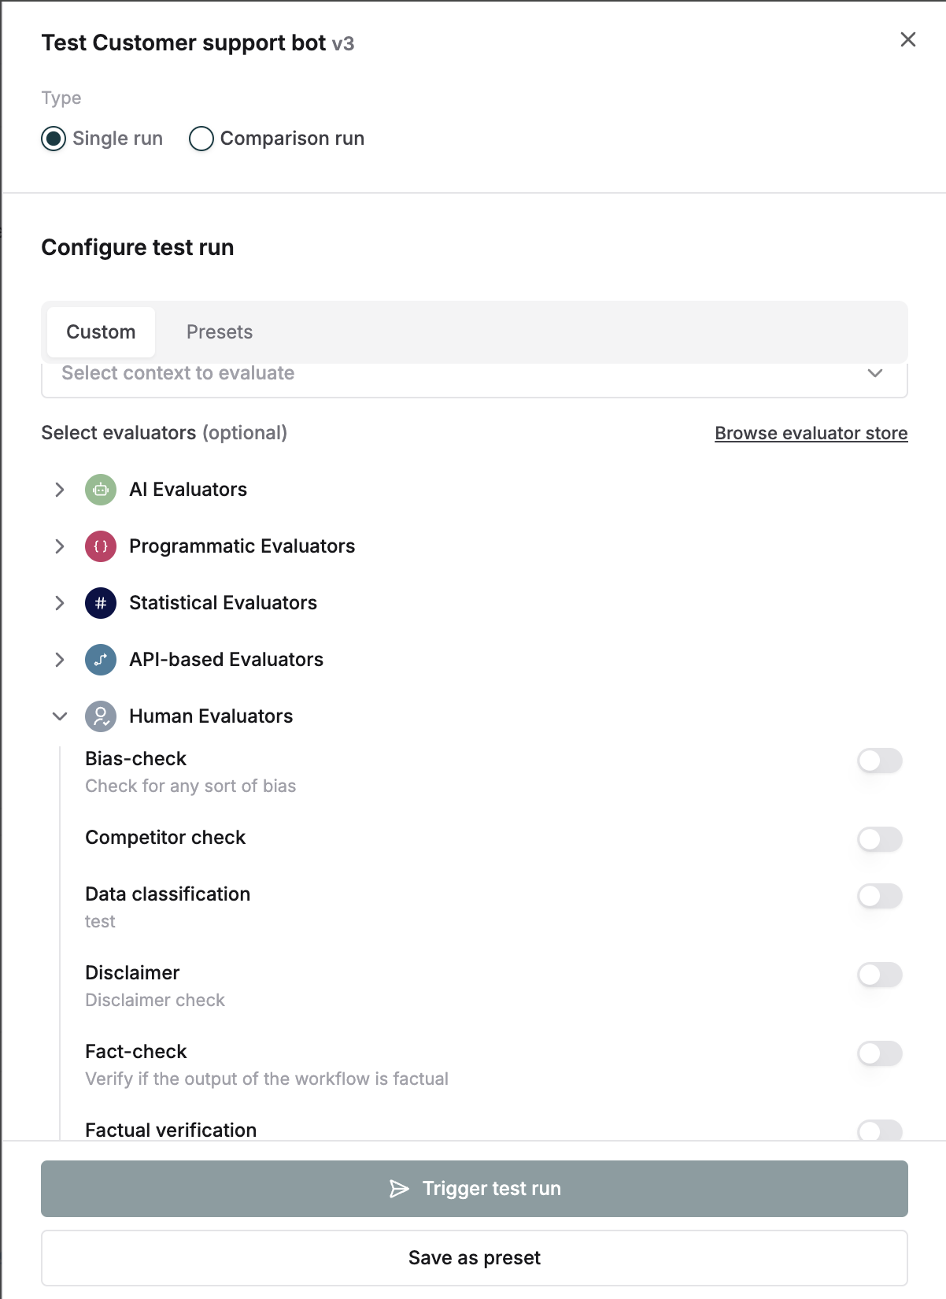The height and width of the screenshot is (1299, 946).
Task: Click the Programmatic Evaluators curly-brace icon
Action: 100,546
